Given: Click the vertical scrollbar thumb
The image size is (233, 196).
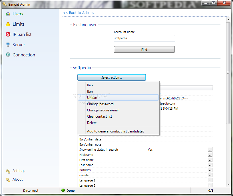Looking at the screenshot, I should pyautogui.click(x=228, y=73).
